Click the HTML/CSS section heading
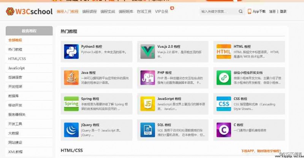304x158 pixels. click(x=72, y=150)
